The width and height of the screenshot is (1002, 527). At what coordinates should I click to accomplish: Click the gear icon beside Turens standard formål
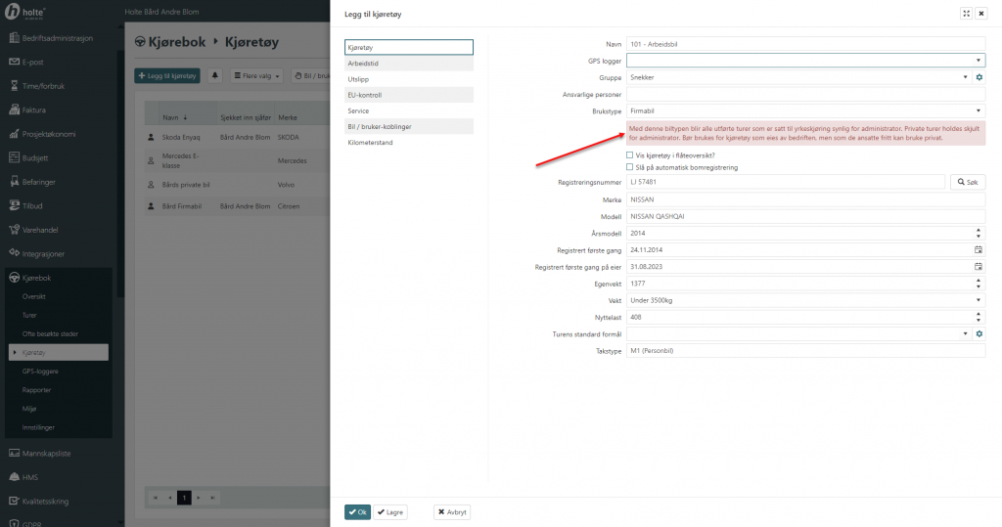click(x=979, y=334)
